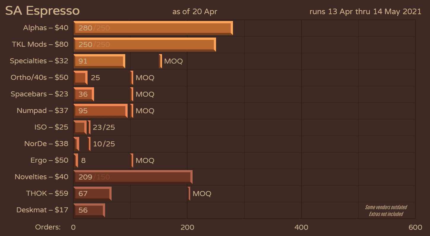Click the "Orders:" axis label

coord(48,227)
